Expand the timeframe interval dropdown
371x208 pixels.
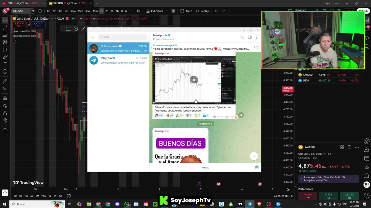tap(131, 11)
